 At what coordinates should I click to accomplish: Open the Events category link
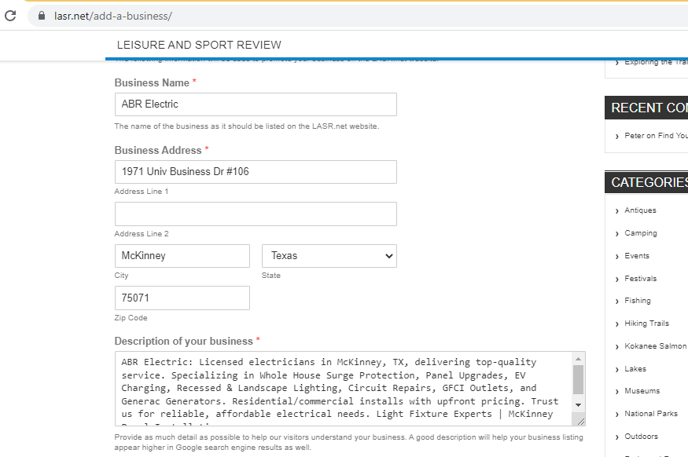coord(637,256)
